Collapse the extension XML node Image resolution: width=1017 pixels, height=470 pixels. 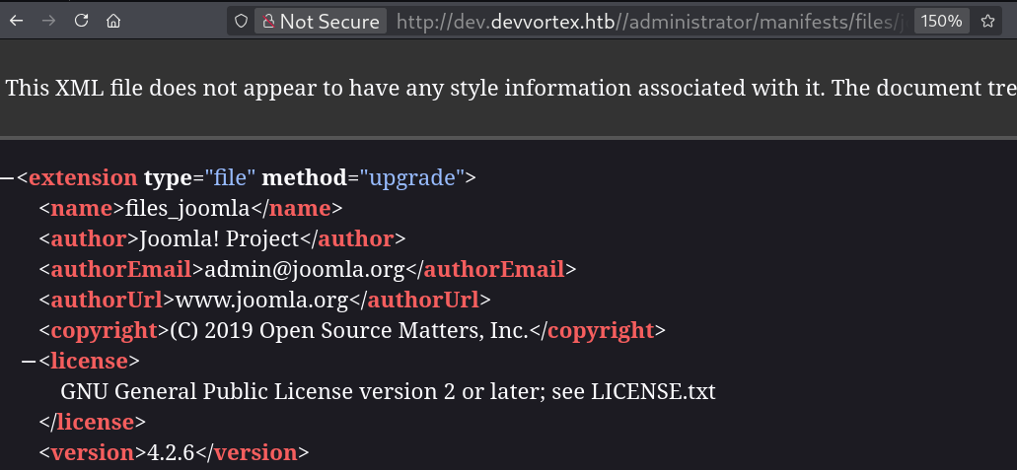[7, 177]
